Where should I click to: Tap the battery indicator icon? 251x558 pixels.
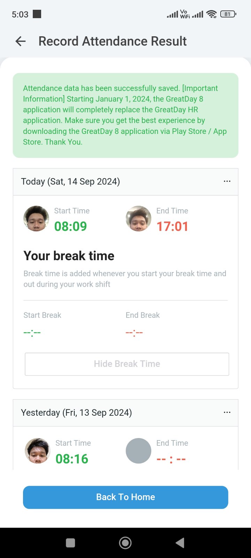tap(228, 14)
